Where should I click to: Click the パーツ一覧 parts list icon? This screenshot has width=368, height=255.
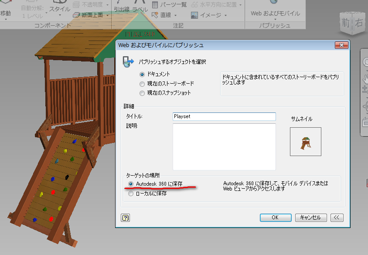tap(156, 5)
